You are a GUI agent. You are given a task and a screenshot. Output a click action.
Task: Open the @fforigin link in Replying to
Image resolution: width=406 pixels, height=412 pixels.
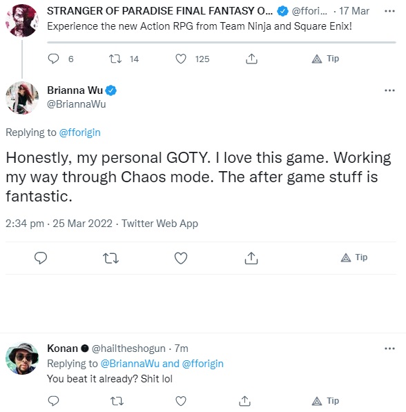pyautogui.click(x=79, y=133)
